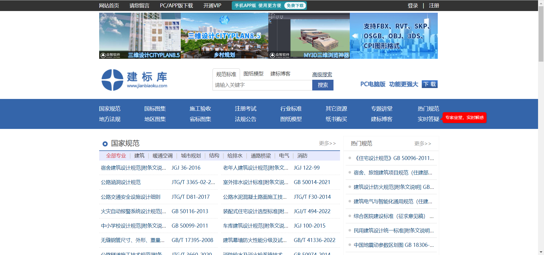This screenshot has width=544, height=255.
Task: Select the 道路桥梁 category filter
Action: (261, 156)
